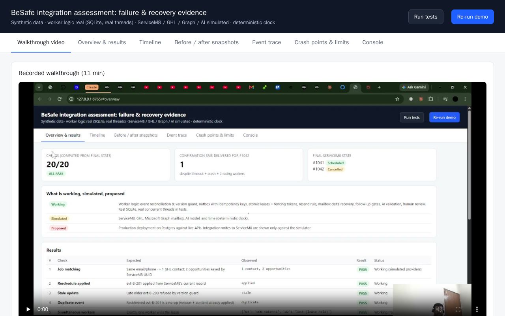Click the Run tests button
This screenshot has width=505, height=316.
426,17
